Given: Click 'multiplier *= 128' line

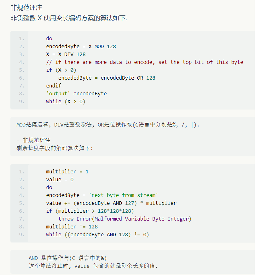Looking at the screenshot, I should pos(72,227).
